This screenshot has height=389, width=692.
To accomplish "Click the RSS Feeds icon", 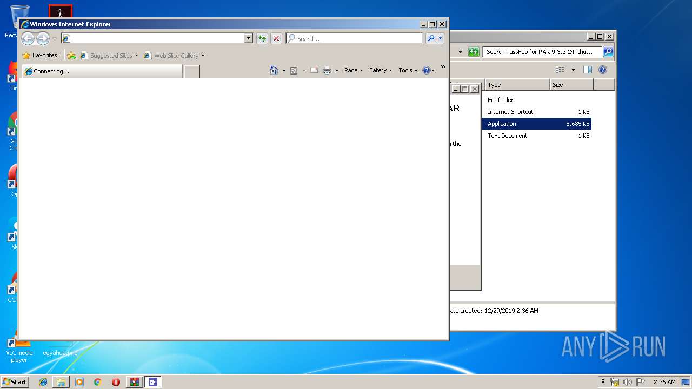I will pos(294,70).
